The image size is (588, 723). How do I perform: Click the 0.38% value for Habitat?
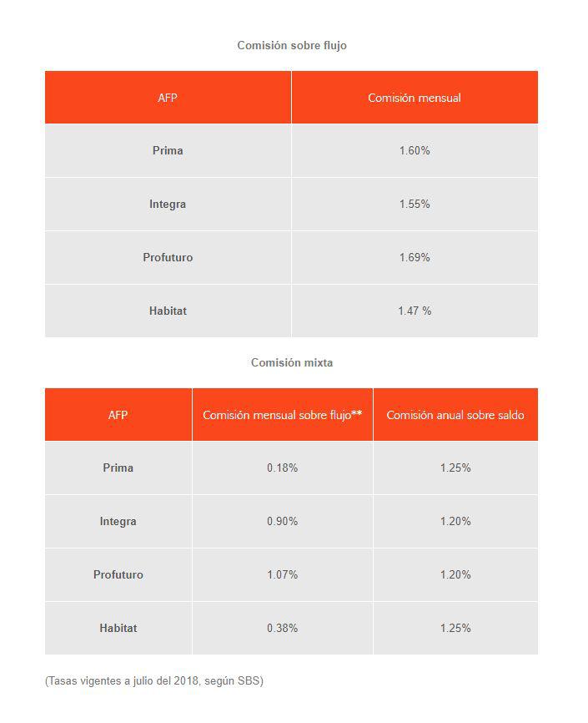(x=282, y=629)
